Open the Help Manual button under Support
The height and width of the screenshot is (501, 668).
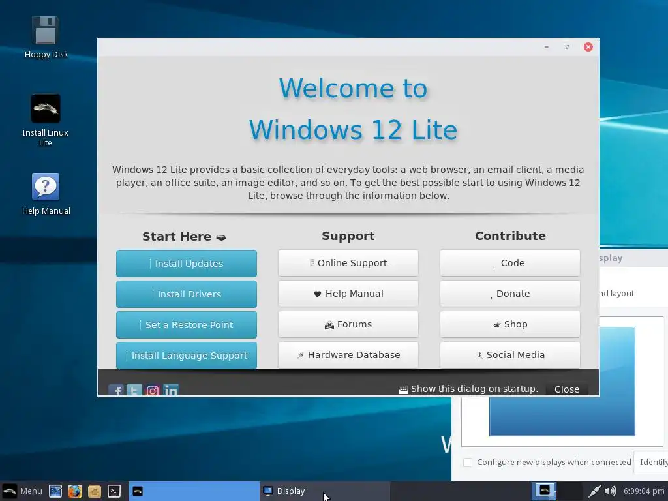click(348, 294)
